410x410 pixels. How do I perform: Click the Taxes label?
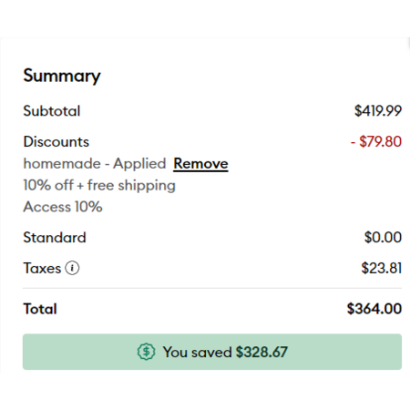pyautogui.click(x=42, y=268)
